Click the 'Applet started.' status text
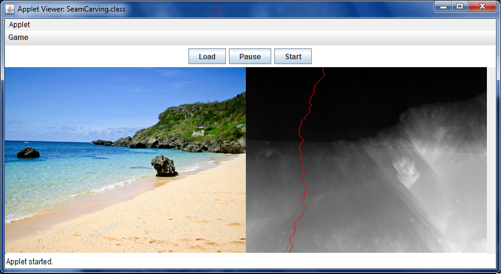The width and height of the screenshot is (502, 274). click(30, 262)
